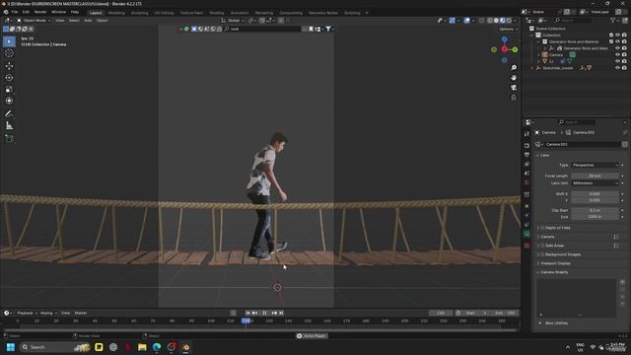Open the Object Mode dropdown
Image resolution: width=631 pixels, height=355 pixels.
[34, 20]
